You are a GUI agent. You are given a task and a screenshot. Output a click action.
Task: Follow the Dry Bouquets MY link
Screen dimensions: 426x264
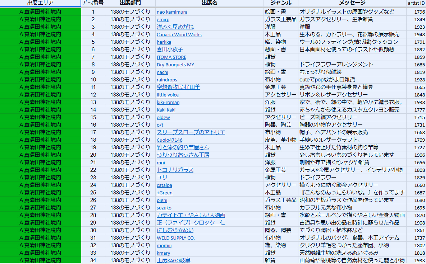point(175,65)
